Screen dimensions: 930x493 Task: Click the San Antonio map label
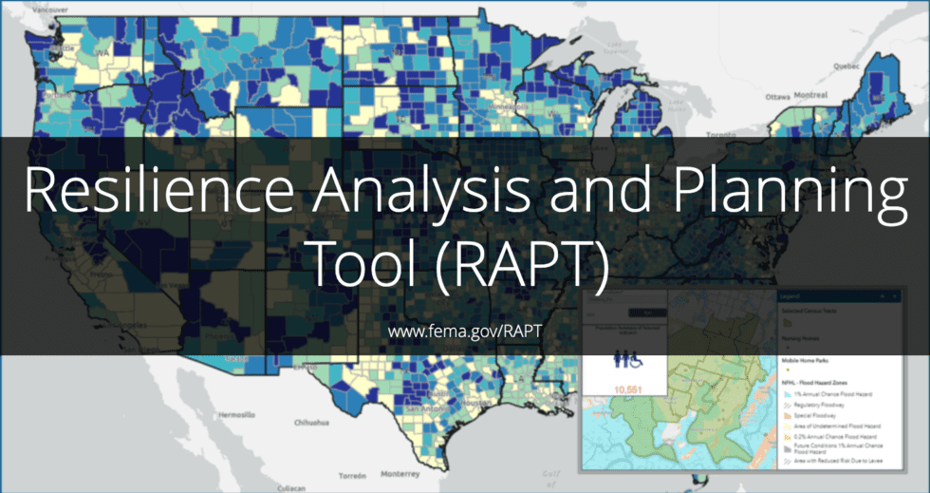[426, 409]
